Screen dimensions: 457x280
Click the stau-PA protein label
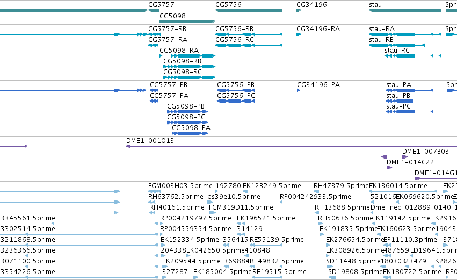398,85
